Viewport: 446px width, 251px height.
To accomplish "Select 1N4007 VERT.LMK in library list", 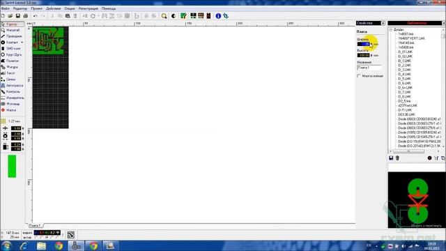I will [x=411, y=38].
